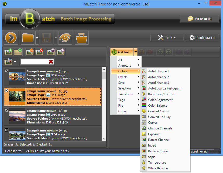Click the remove selected image icon
223x173 pixels.
point(29,52)
